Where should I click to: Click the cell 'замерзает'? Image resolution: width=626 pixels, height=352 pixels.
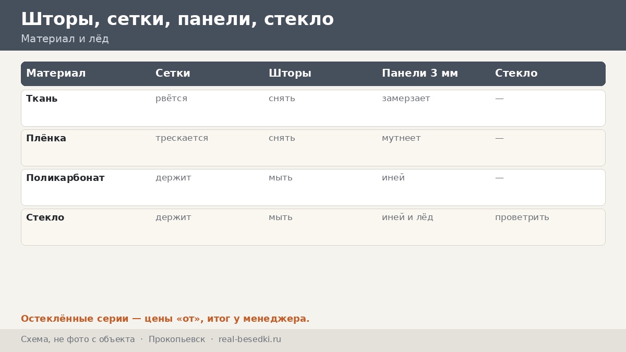[x=406, y=99]
